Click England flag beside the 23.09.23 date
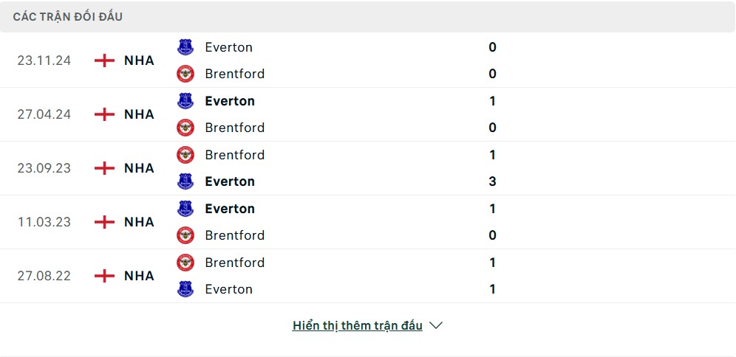Screen dimensions: 736x357 click(x=105, y=168)
